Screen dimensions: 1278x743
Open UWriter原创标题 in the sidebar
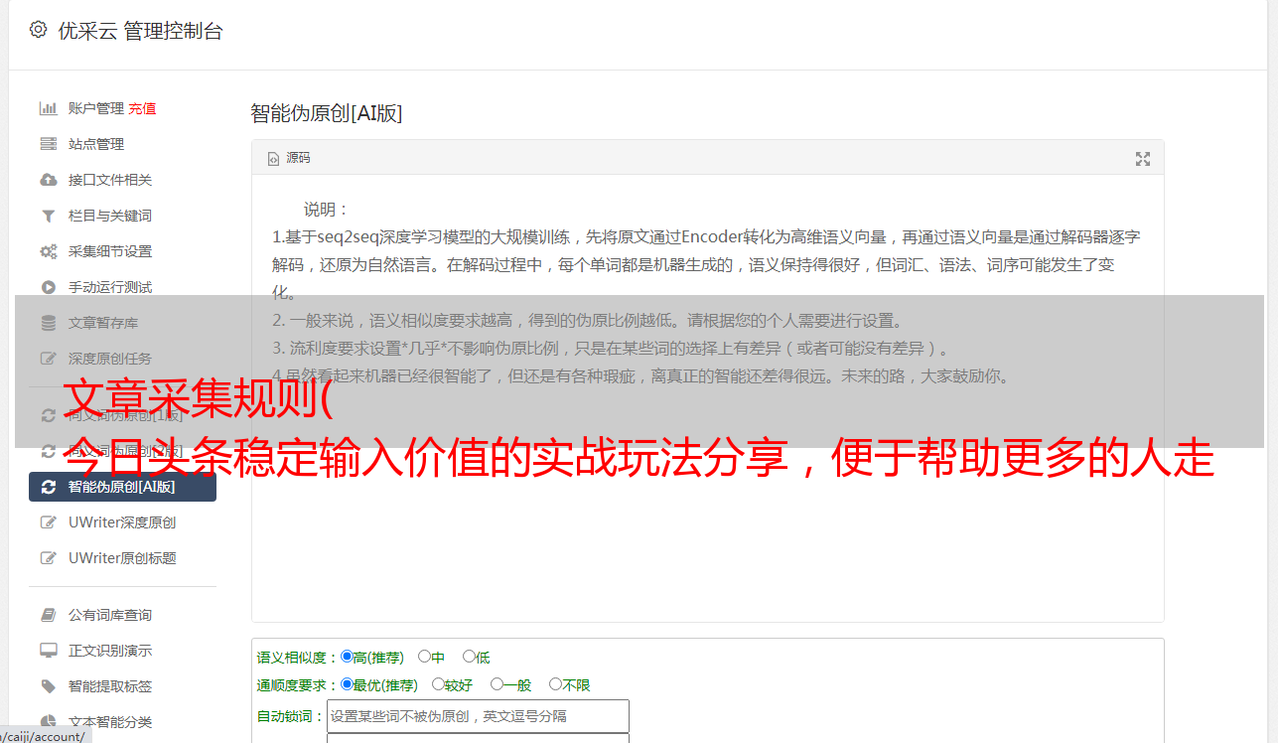pyautogui.click(x=122, y=558)
